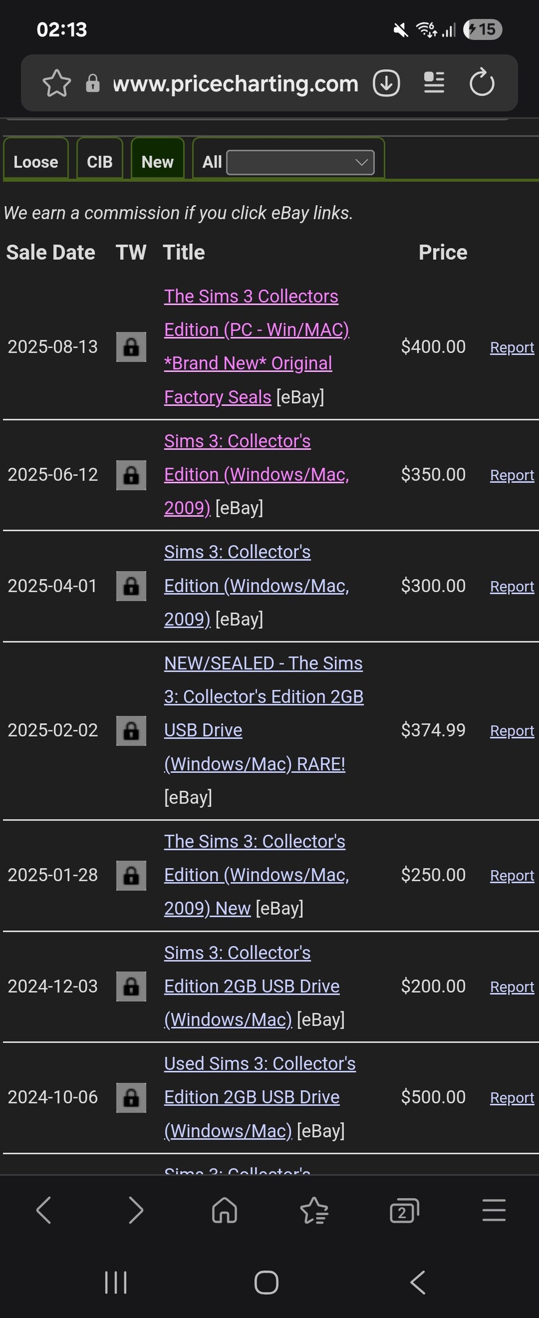Image resolution: width=539 pixels, height=1318 pixels.
Task: Open the browser hamburger menu
Action: pos(494,1210)
